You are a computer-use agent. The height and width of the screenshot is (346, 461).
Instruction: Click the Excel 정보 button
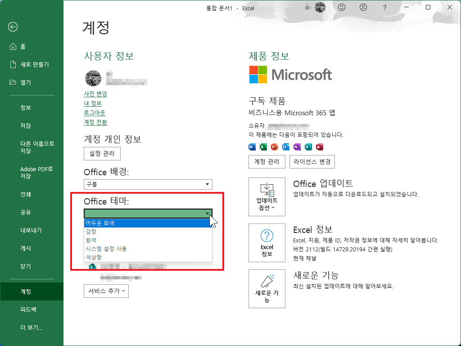click(x=267, y=243)
